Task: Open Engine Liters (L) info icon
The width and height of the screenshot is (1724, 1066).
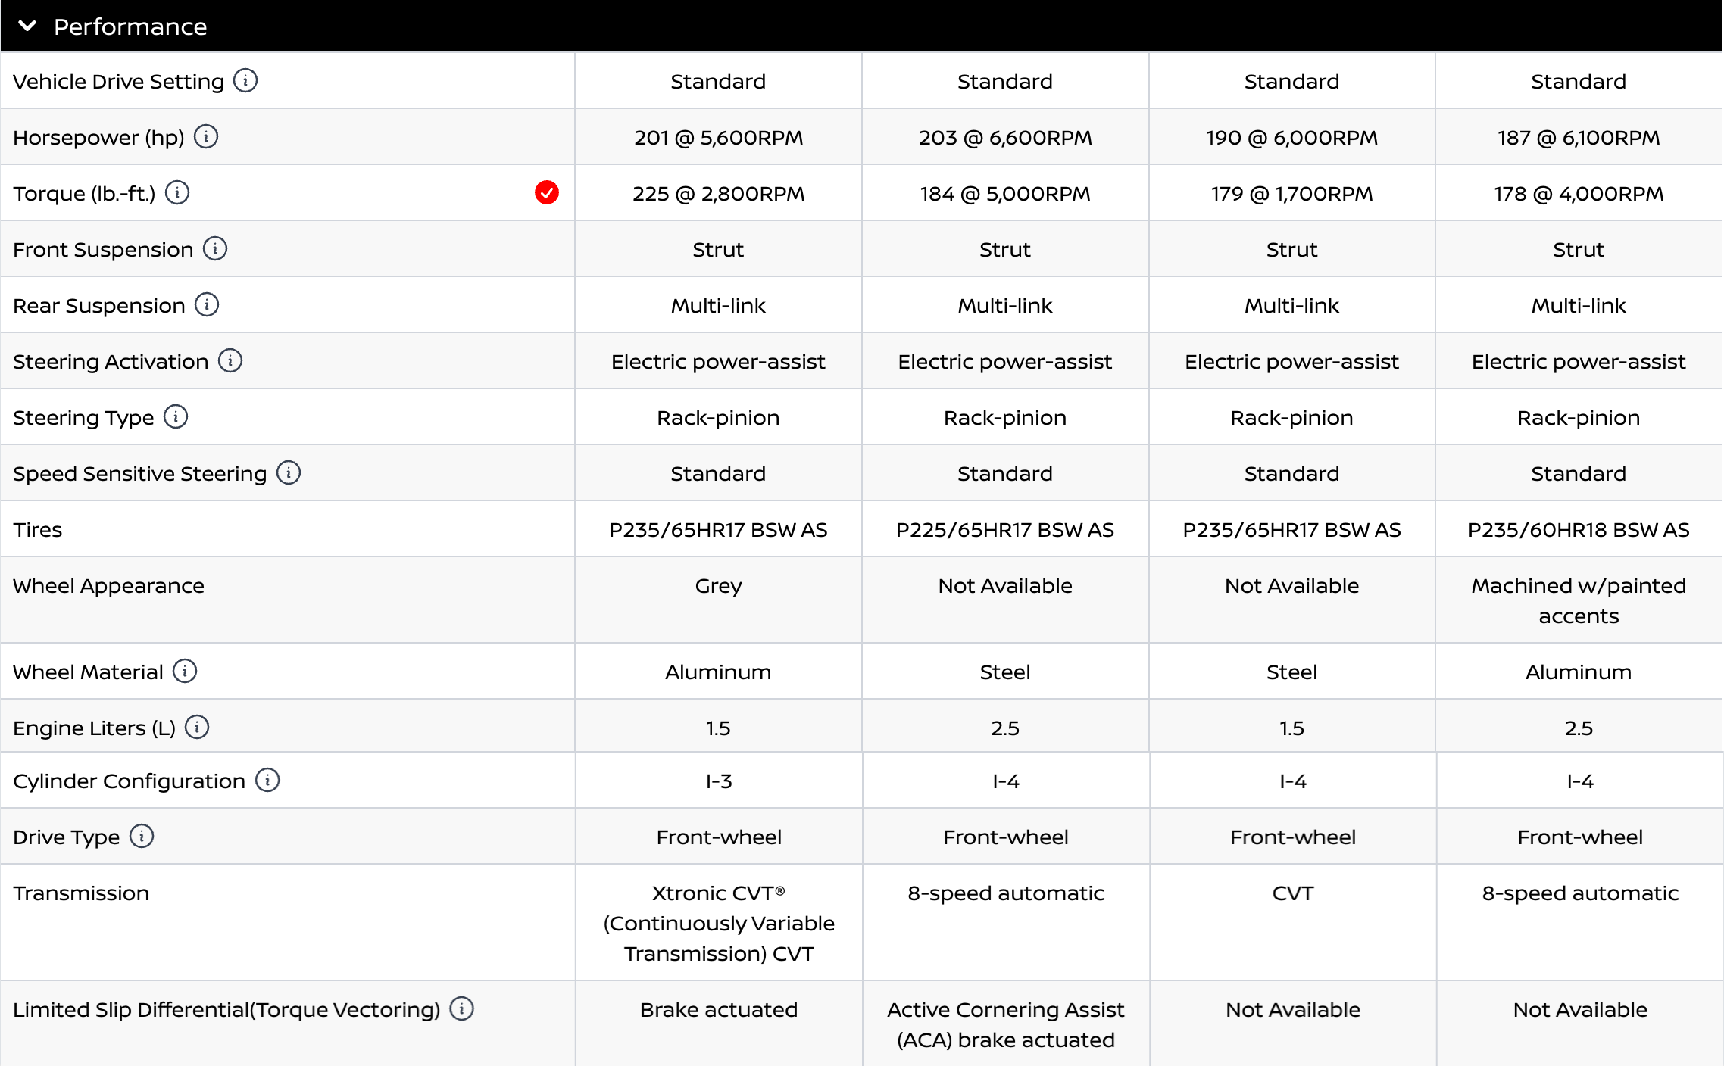Action: coord(197,727)
